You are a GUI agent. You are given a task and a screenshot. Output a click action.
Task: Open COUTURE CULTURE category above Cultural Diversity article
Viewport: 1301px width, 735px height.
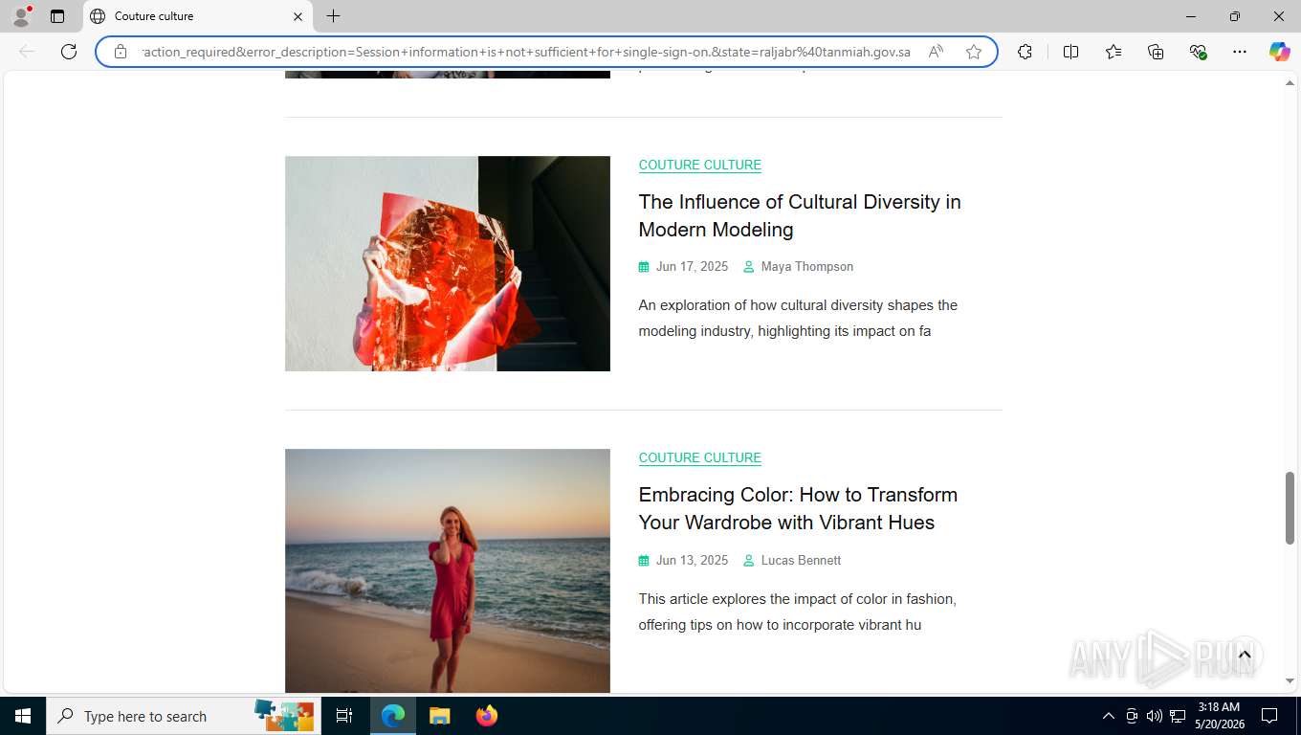point(700,165)
